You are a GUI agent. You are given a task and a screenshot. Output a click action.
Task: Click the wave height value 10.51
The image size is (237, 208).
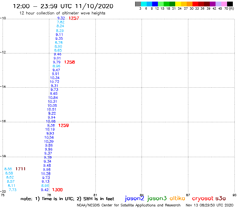pyautogui.click(x=52, y=109)
